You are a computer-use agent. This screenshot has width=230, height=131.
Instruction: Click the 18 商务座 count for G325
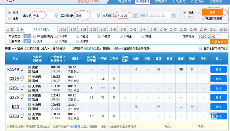coord(91,97)
